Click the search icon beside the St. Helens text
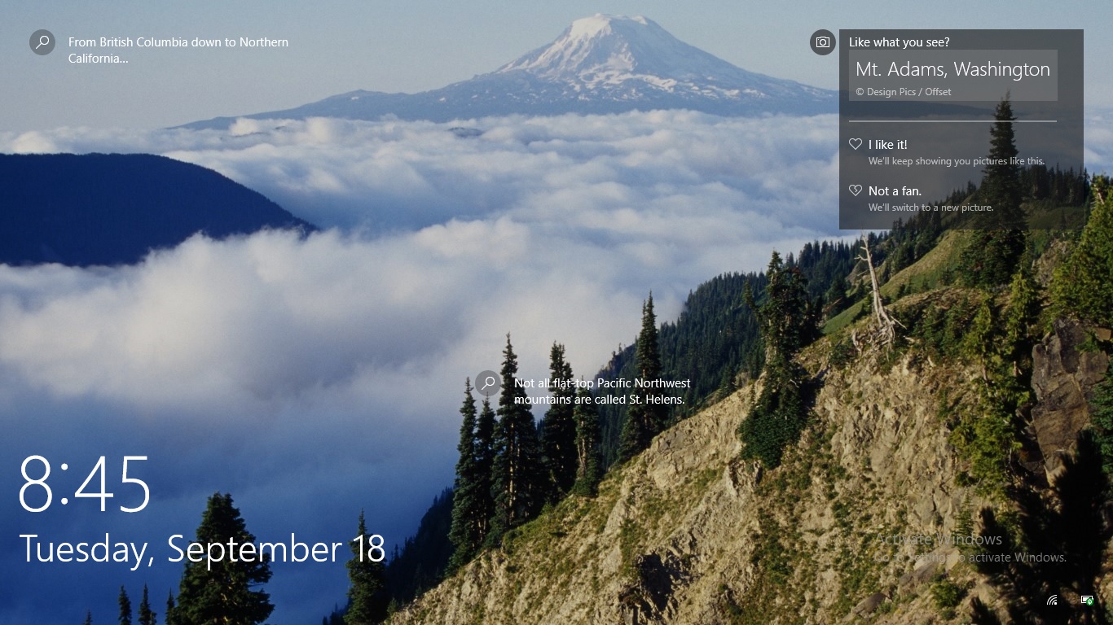Screen dimensions: 1113x625 pos(488,383)
